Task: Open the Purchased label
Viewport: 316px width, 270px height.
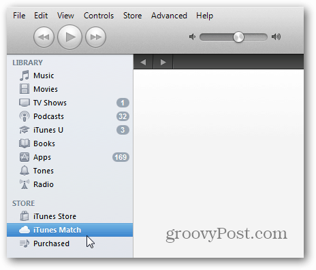Action: click(51, 243)
